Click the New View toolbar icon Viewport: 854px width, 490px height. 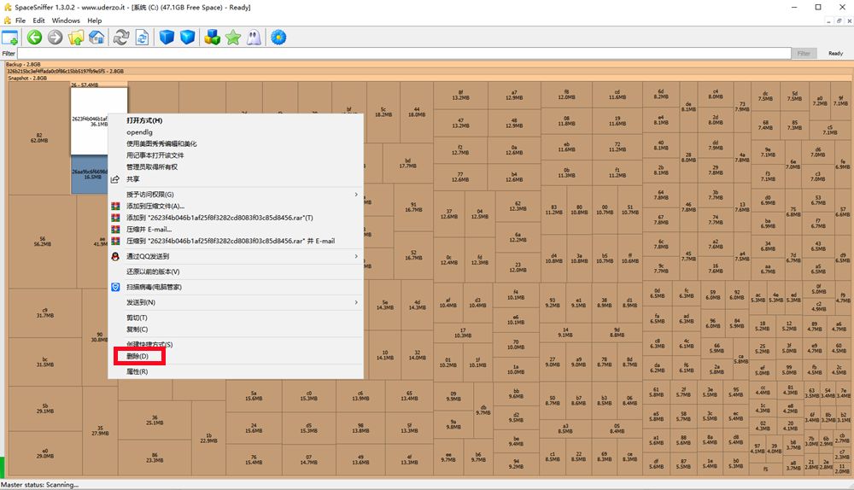(x=10, y=38)
